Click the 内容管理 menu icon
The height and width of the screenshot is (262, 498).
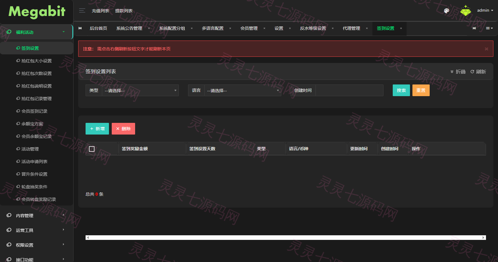[x=9, y=215]
